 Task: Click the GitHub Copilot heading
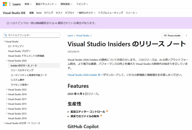(83, 127)
